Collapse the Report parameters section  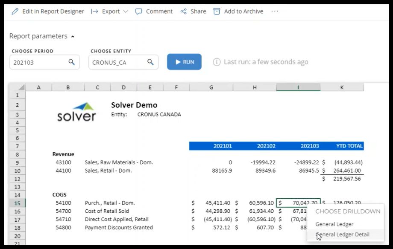[x=73, y=37]
